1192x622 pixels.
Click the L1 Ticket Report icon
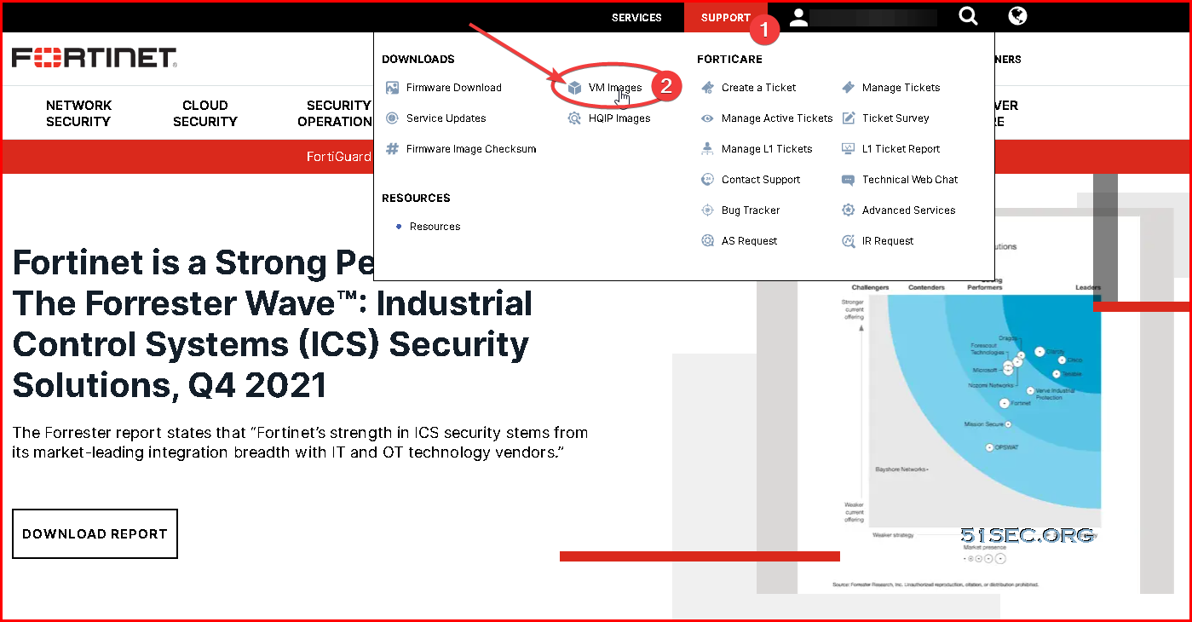click(x=848, y=149)
